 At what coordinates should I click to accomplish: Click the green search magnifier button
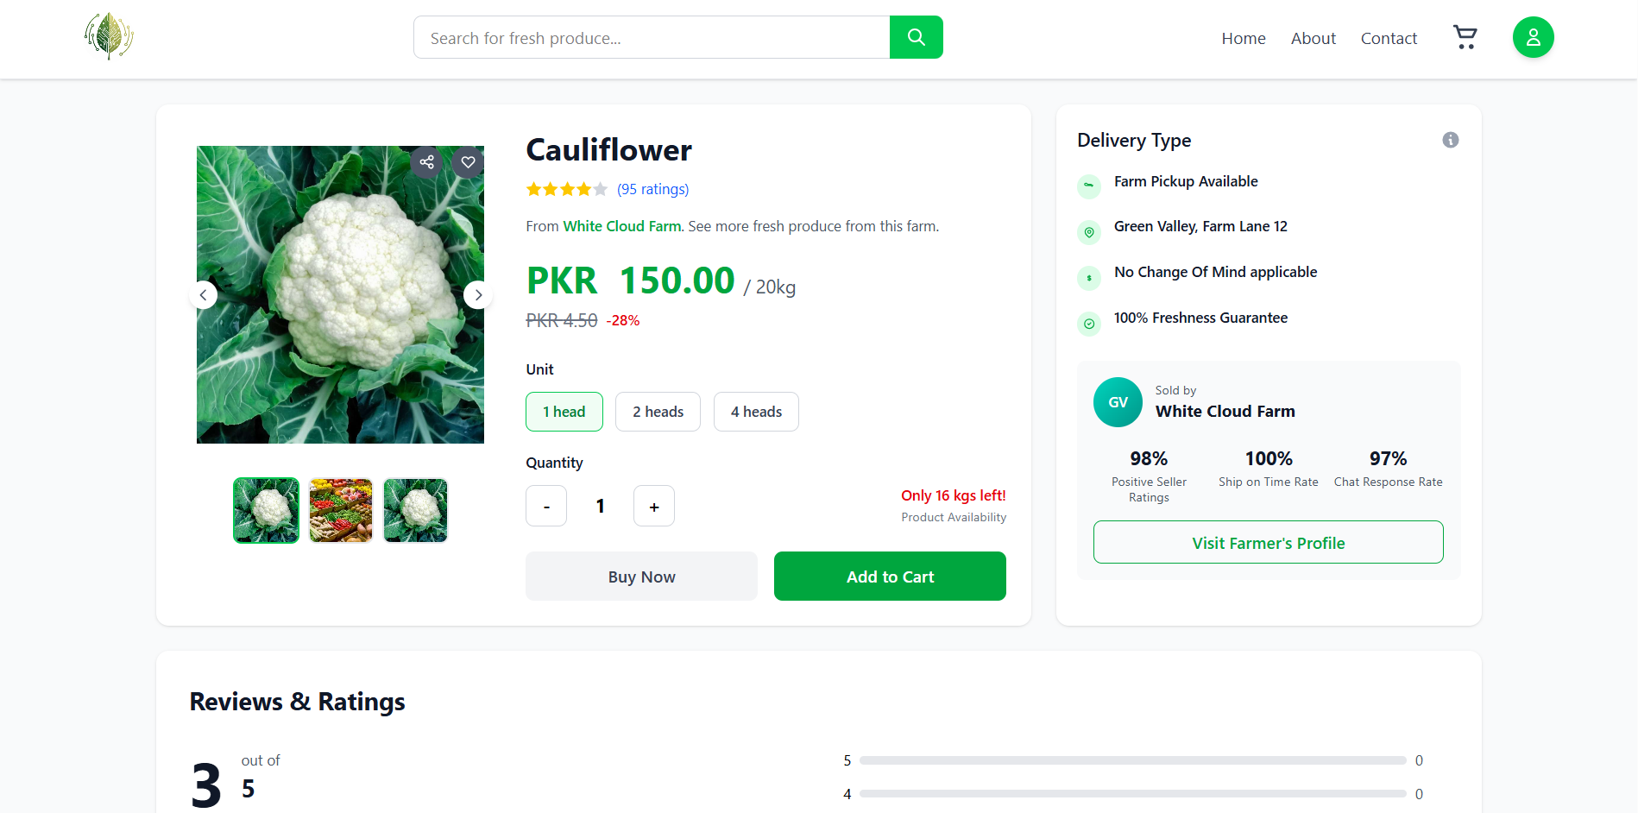coord(916,37)
